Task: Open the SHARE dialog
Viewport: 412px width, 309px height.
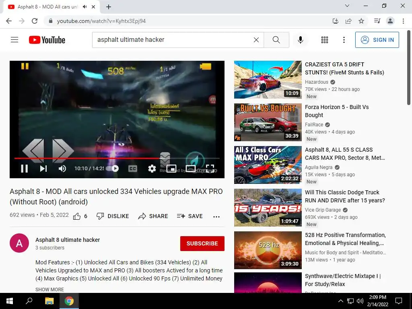Action: [153, 216]
